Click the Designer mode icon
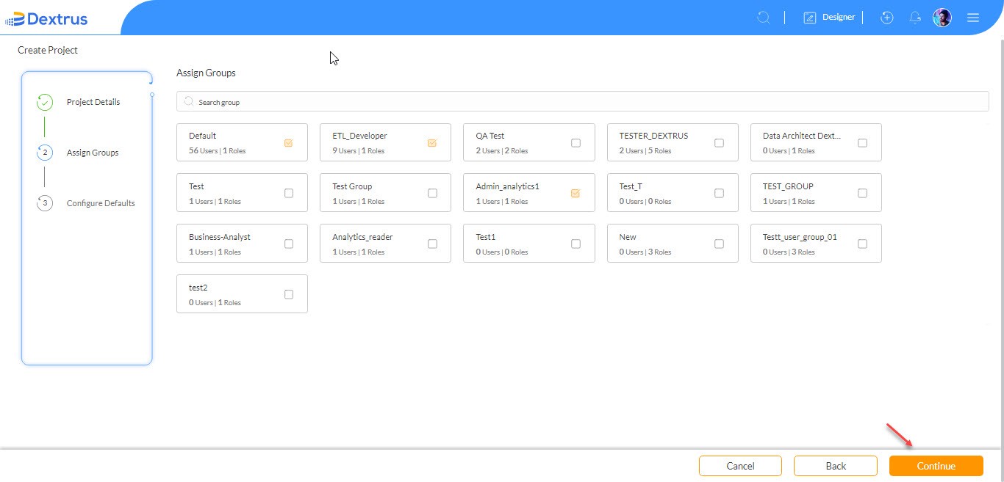 pos(810,18)
